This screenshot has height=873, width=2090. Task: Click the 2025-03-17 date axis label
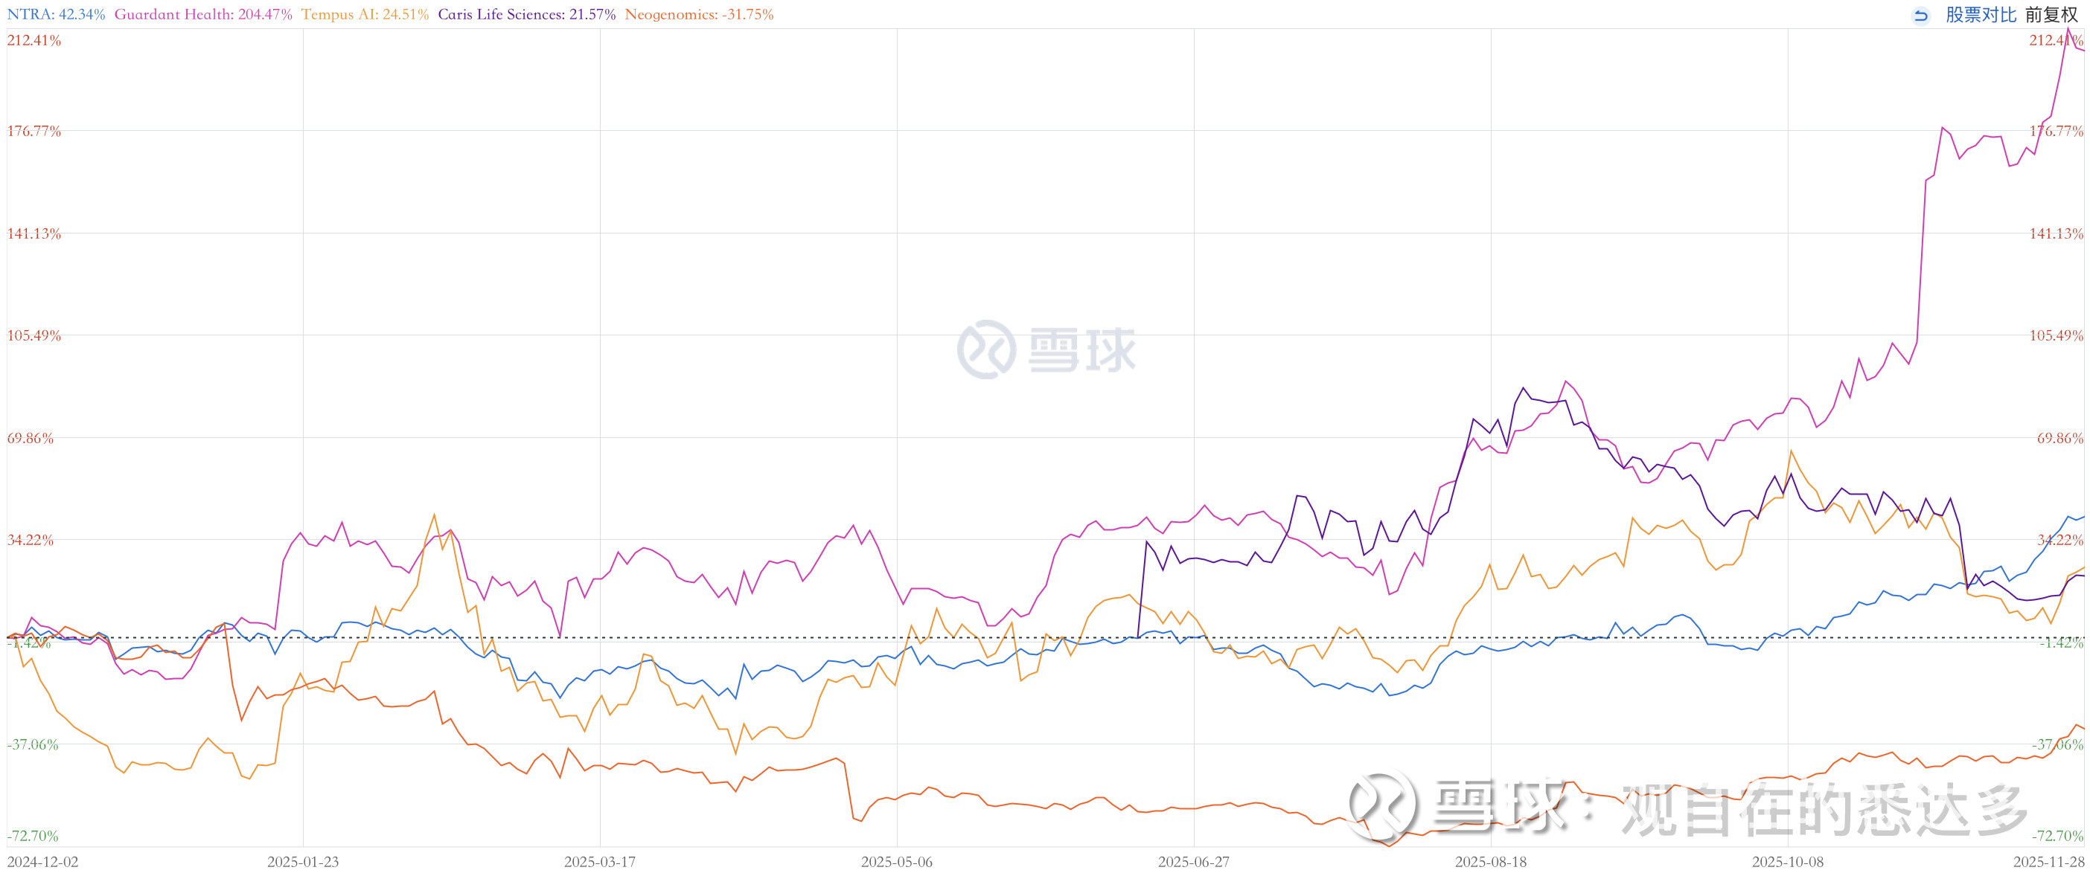point(600,862)
